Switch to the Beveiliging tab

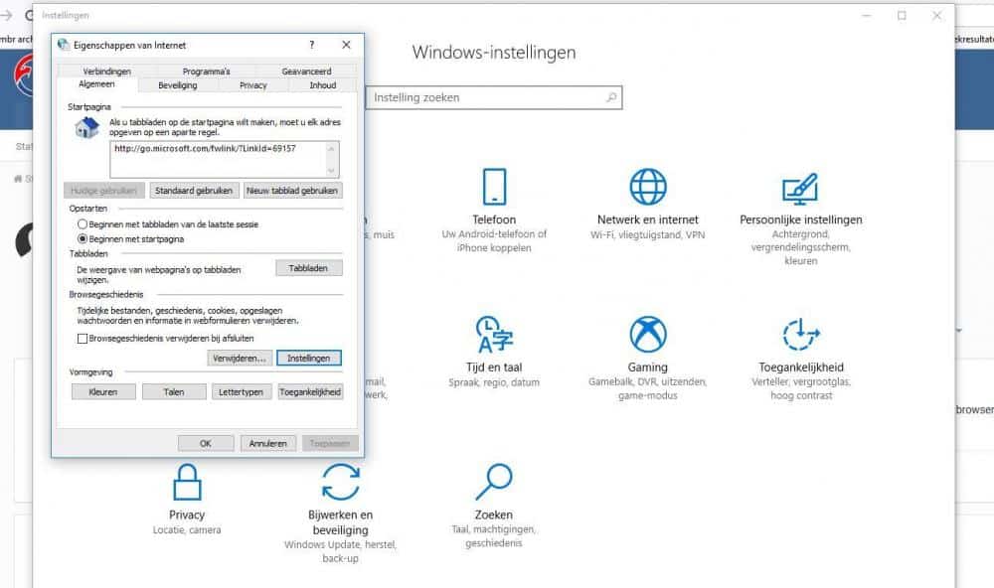[178, 85]
